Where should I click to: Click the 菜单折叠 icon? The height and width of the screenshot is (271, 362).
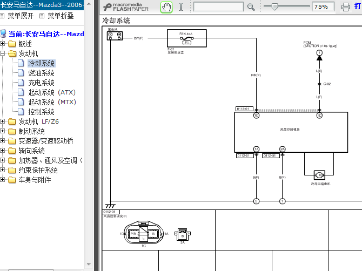[x=42, y=16]
